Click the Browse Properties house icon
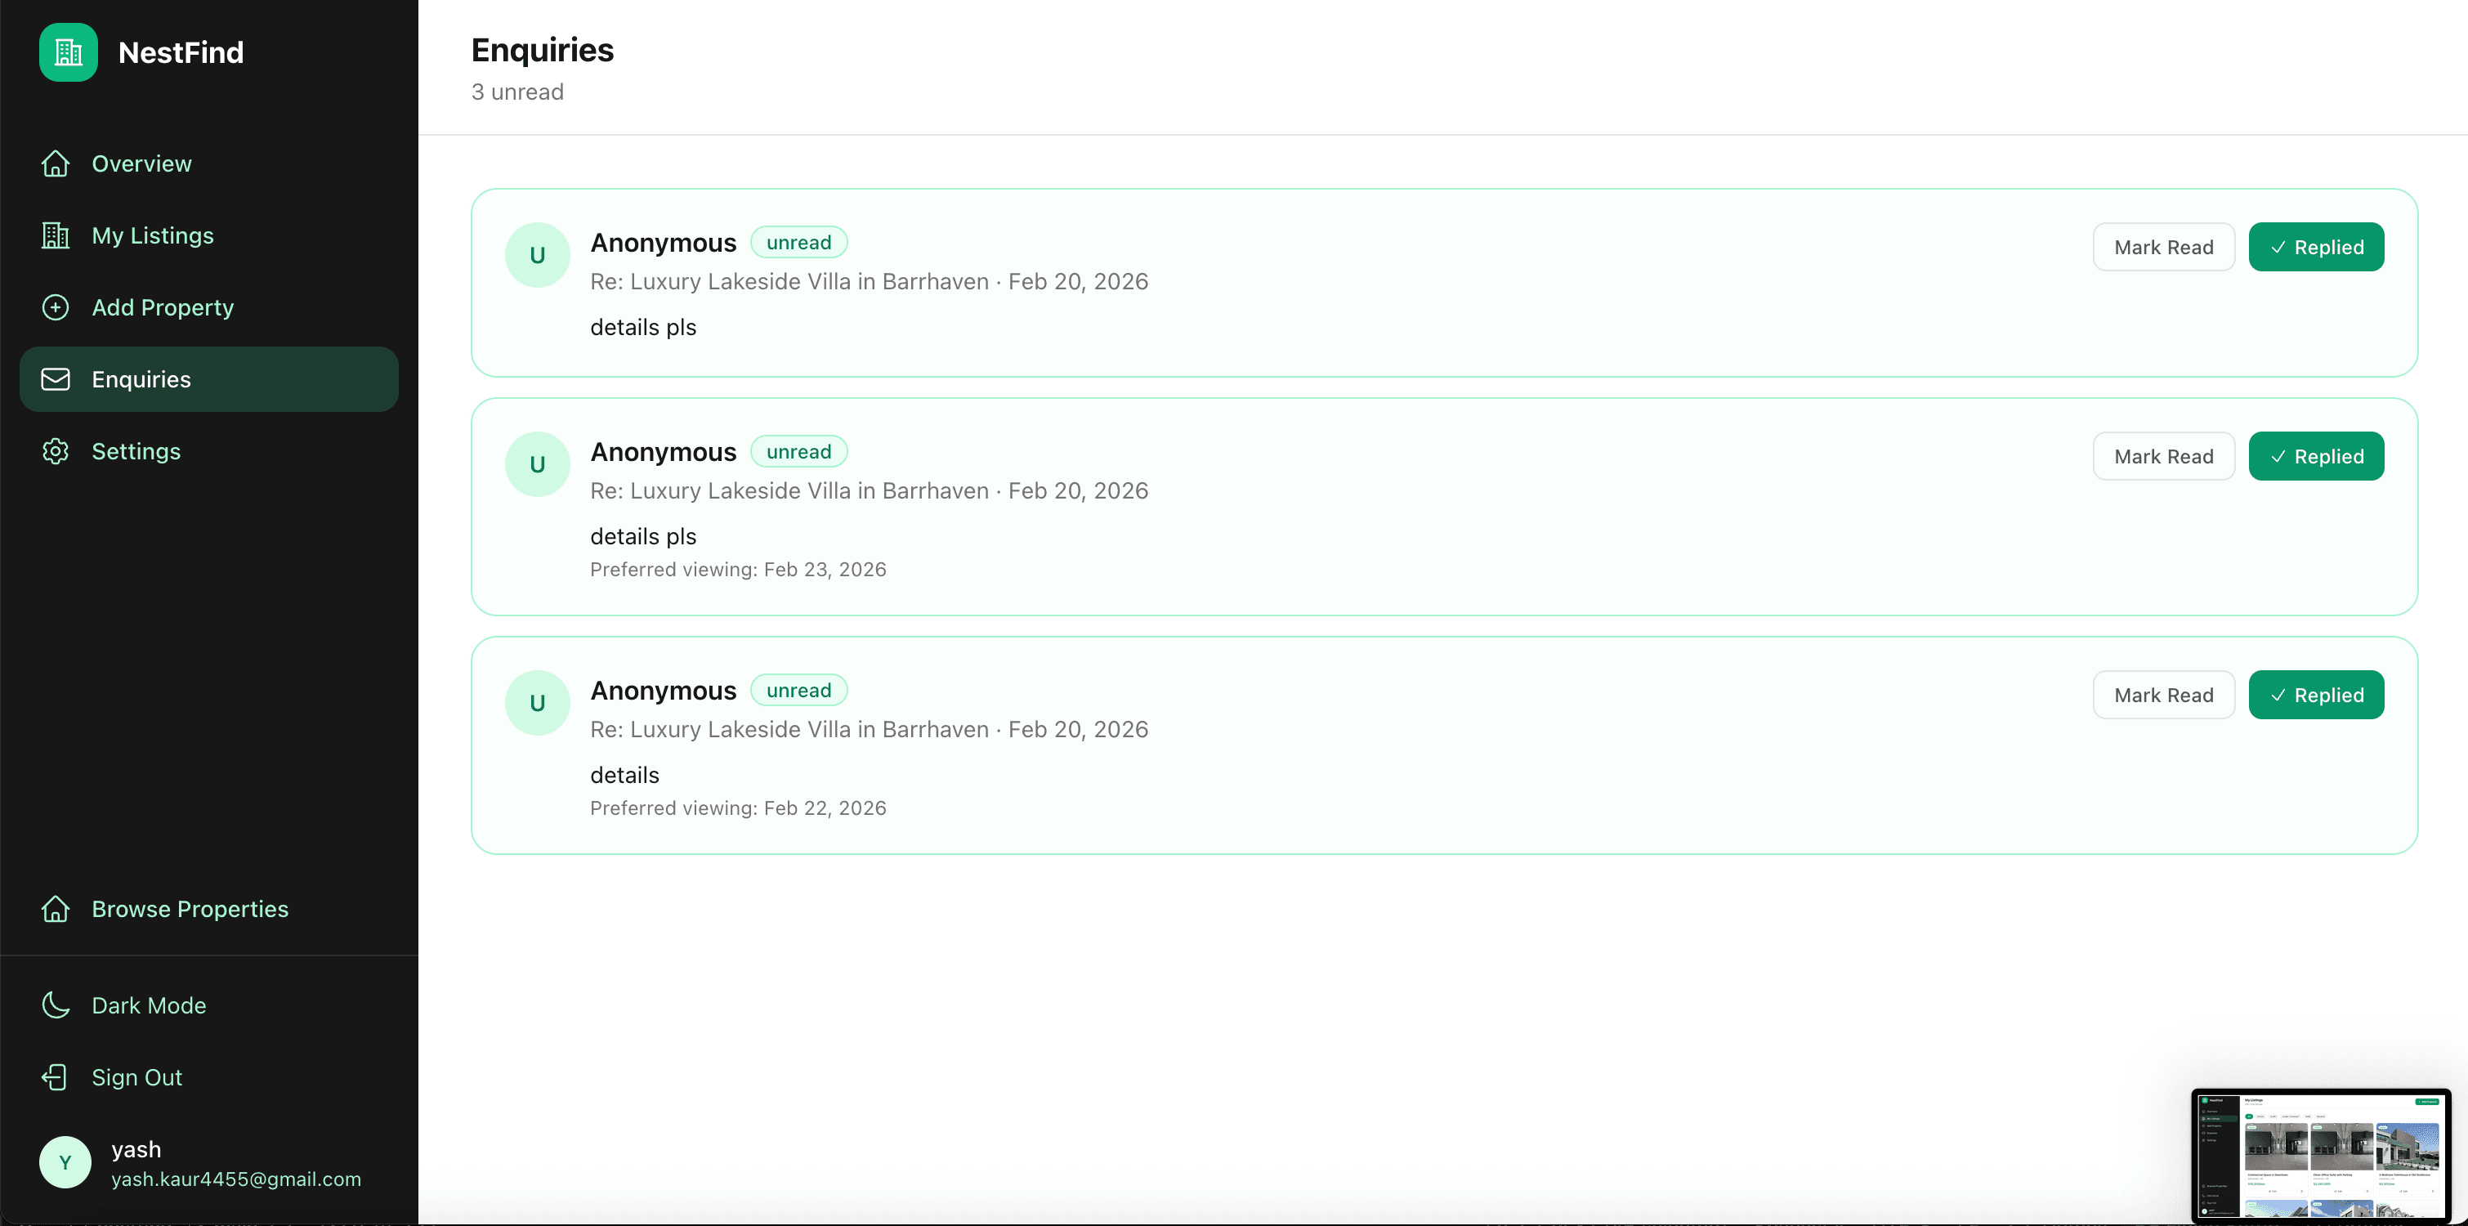Screen dimensions: 2468x1226 [56, 909]
